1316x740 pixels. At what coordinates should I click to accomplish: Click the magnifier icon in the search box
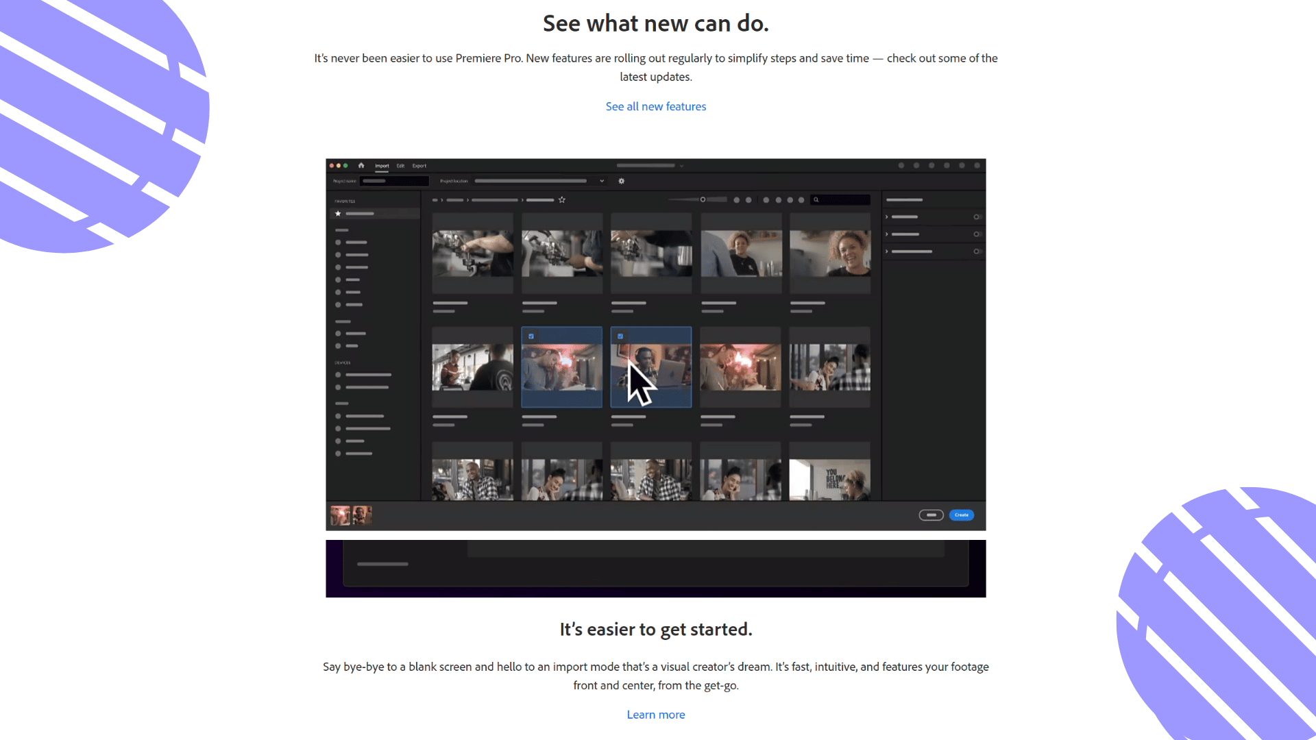[816, 200]
